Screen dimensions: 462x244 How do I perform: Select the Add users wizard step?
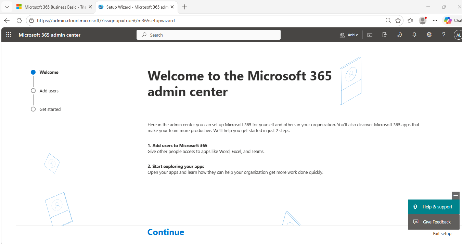tap(45, 91)
